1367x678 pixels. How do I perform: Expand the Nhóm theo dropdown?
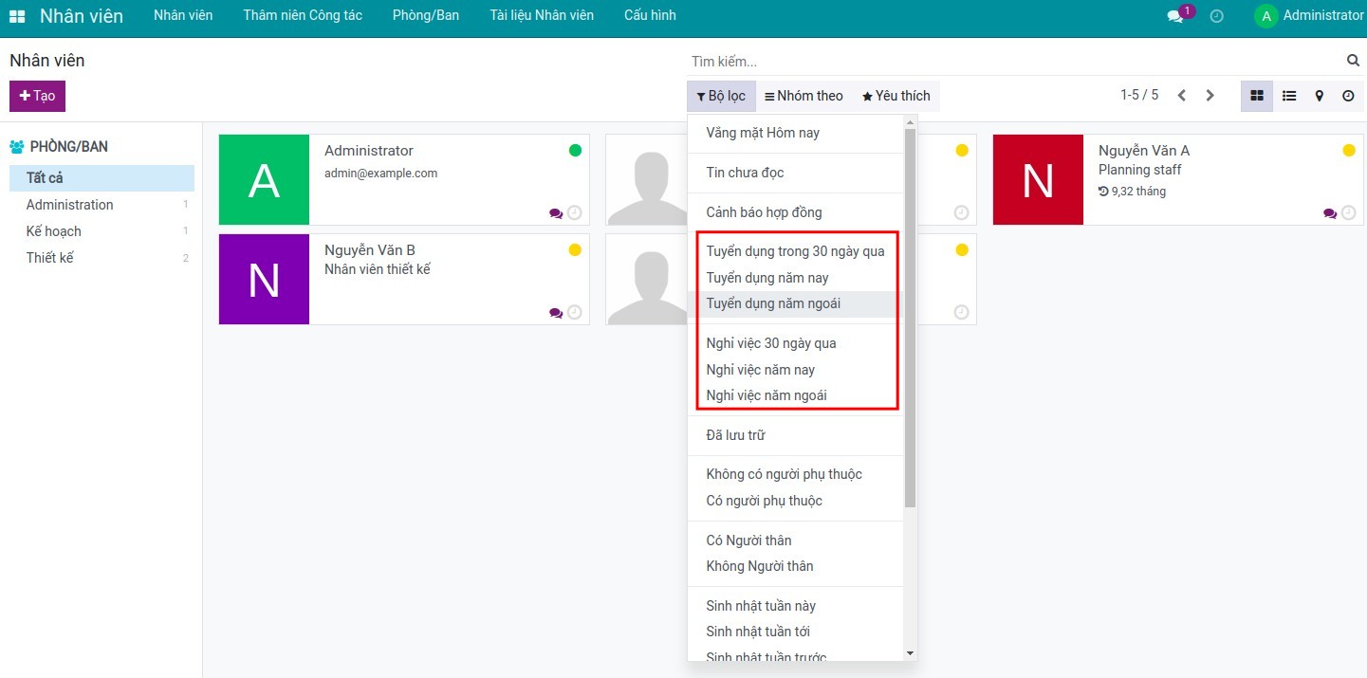(x=804, y=96)
